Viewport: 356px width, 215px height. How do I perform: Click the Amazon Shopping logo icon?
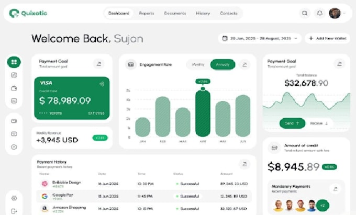[x=44, y=209]
